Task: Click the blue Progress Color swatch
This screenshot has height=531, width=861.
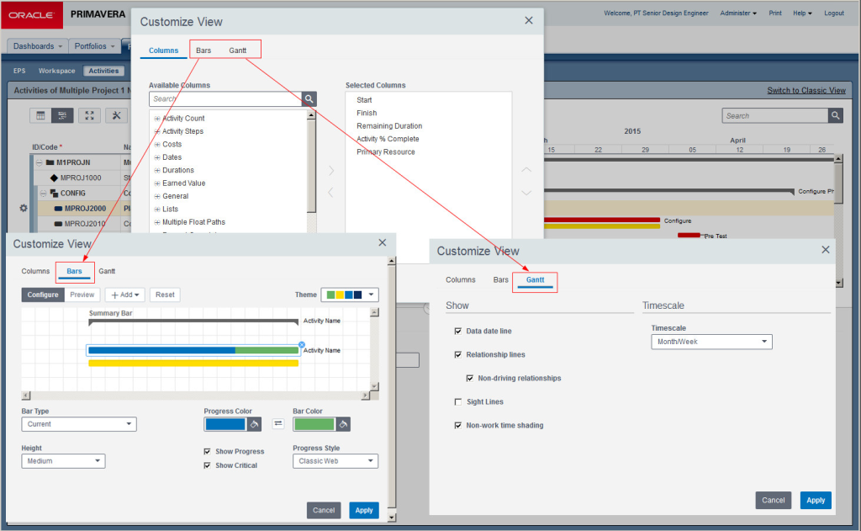Action: (225, 424)
